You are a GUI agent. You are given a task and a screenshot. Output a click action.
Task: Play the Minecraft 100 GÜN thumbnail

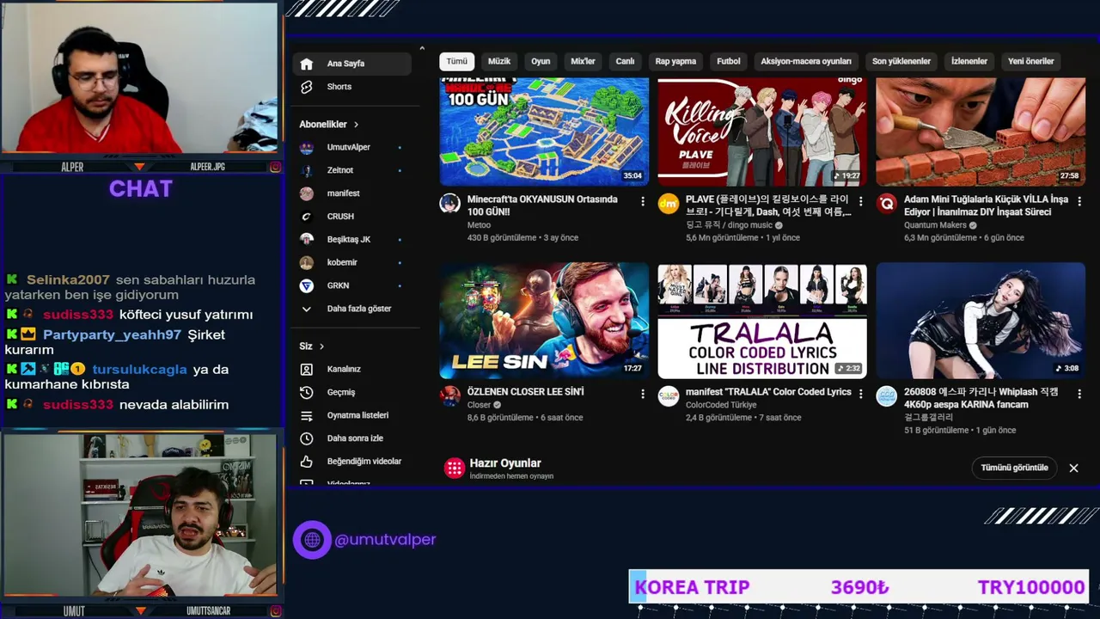click(x=544, y=132)
